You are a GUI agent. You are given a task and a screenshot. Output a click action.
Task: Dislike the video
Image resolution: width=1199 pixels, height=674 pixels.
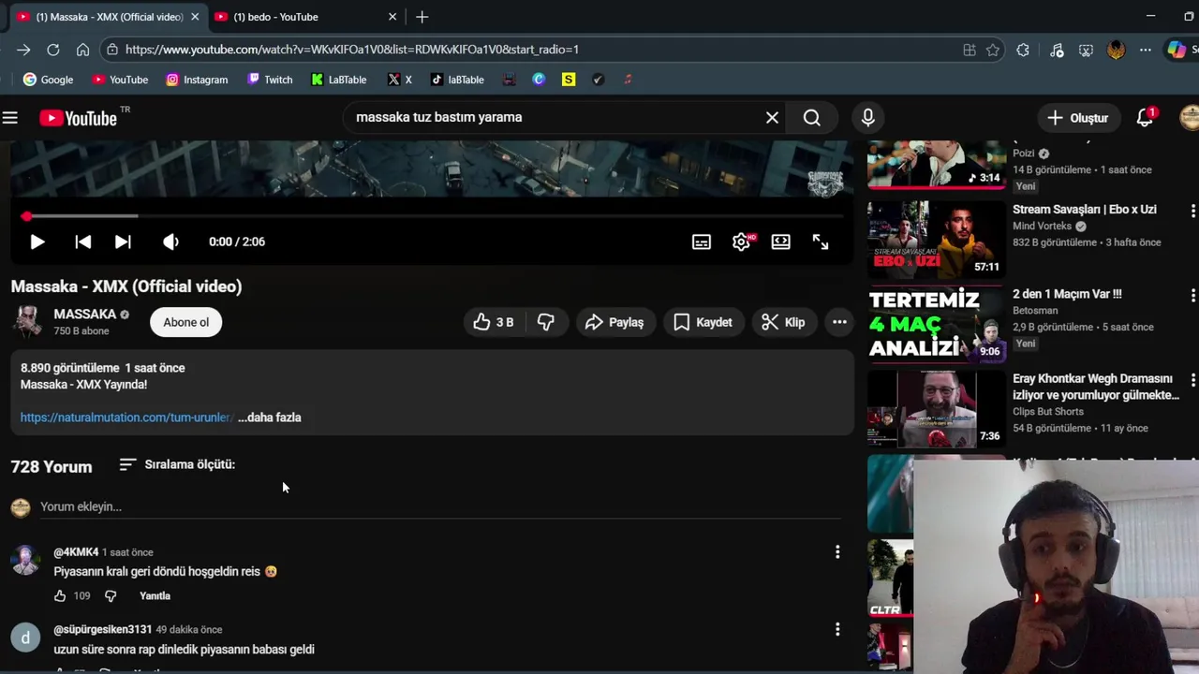tap(546, 322)
